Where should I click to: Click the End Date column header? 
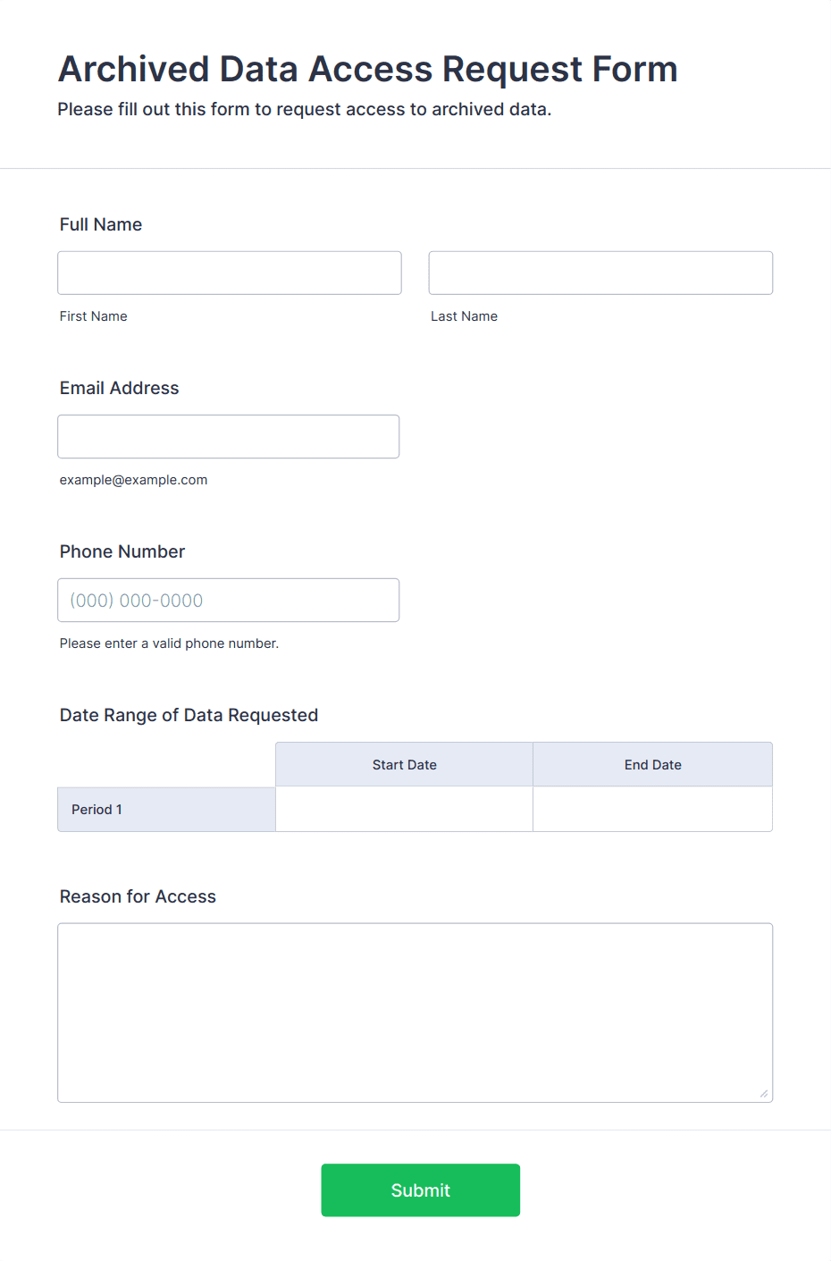point(652,764)
